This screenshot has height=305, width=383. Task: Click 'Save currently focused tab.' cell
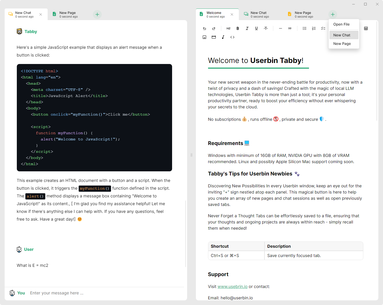(314, 255)
